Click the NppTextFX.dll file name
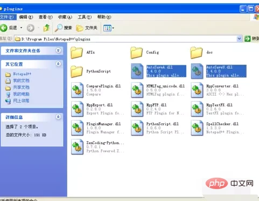This screenshot has height=201, width=259. [219, 105]
